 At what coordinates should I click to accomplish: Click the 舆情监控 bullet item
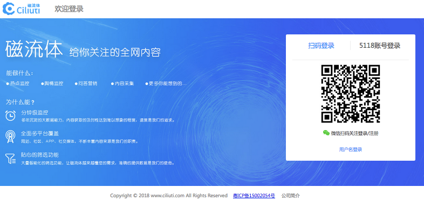point(52,83)
